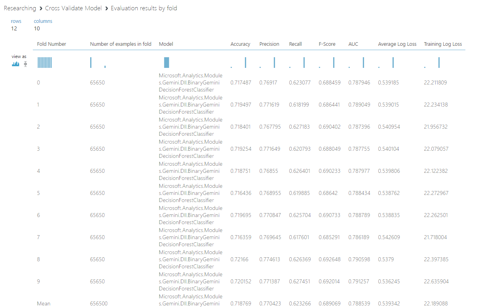Click training log loss value 22.211809

(x=435, y=82)
